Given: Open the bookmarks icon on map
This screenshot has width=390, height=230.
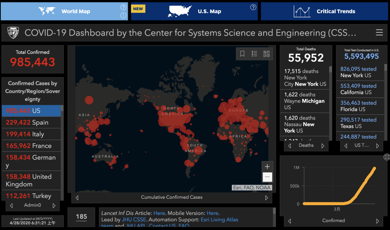Looking at the screenshot, I should [x=242, y=54].
